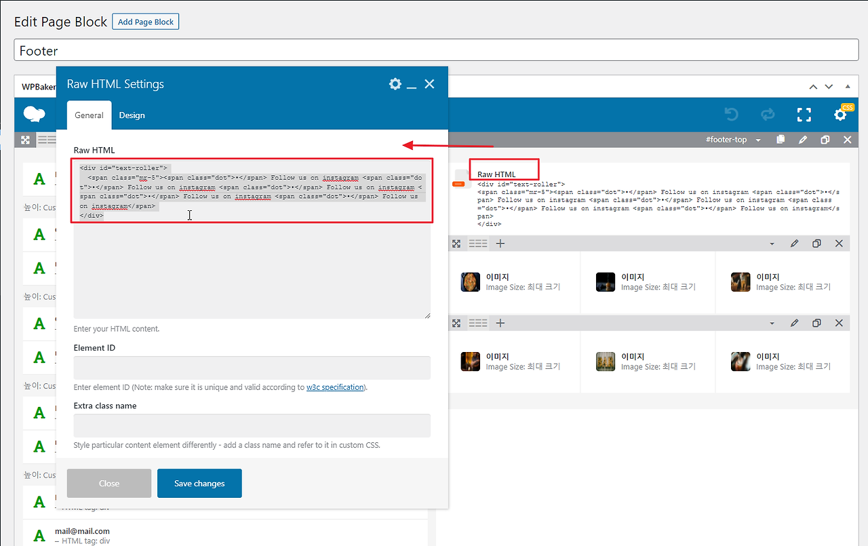Viewport: 868px width, 546px height.
Task: Select the Raw HTML element title in the builder
Action: point(496,174)
